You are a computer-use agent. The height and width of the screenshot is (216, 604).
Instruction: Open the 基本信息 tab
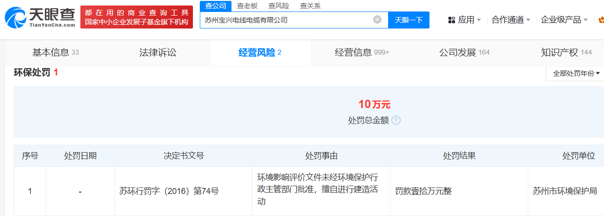point(56,52)
